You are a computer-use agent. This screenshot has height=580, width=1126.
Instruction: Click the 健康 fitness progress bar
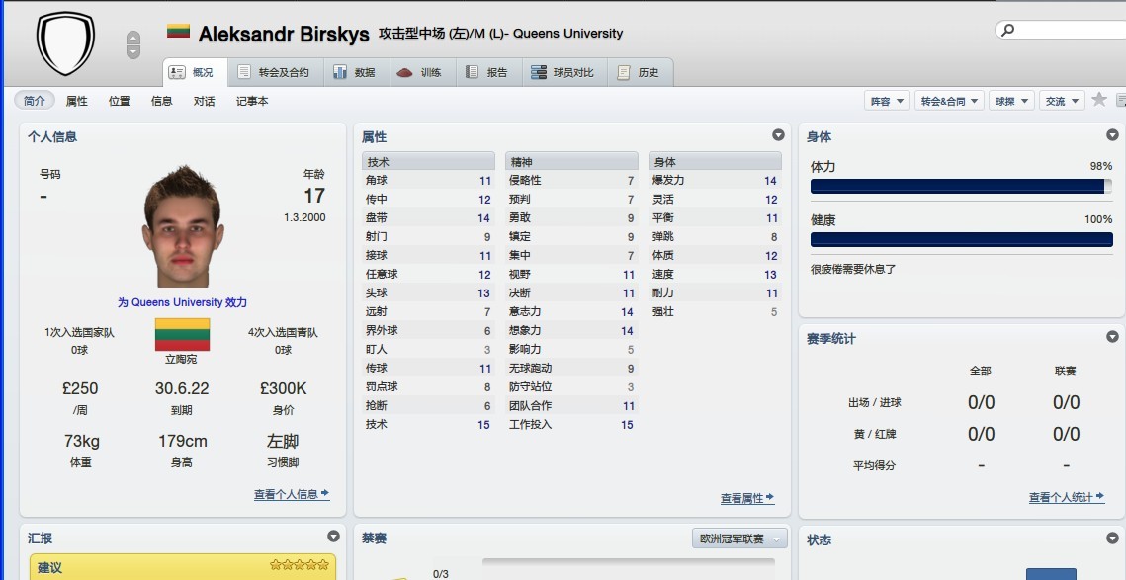(x=962, y=239)
